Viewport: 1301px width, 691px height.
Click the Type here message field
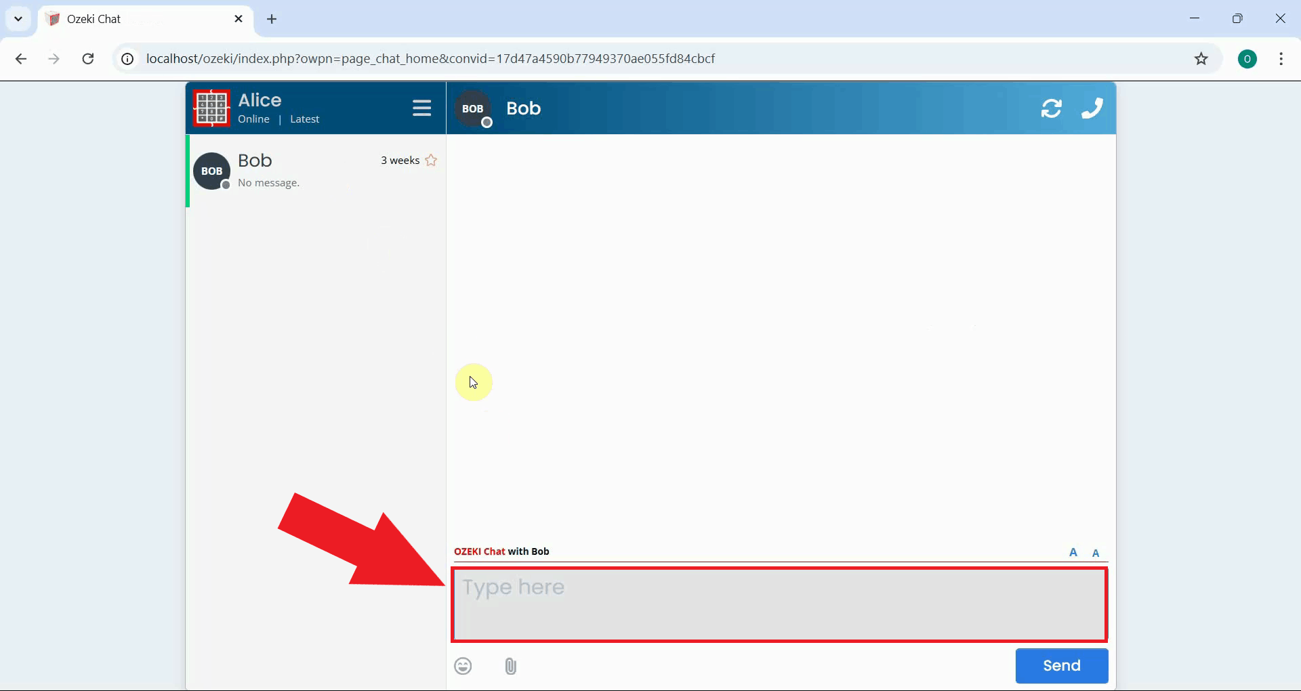click(779, 604)
